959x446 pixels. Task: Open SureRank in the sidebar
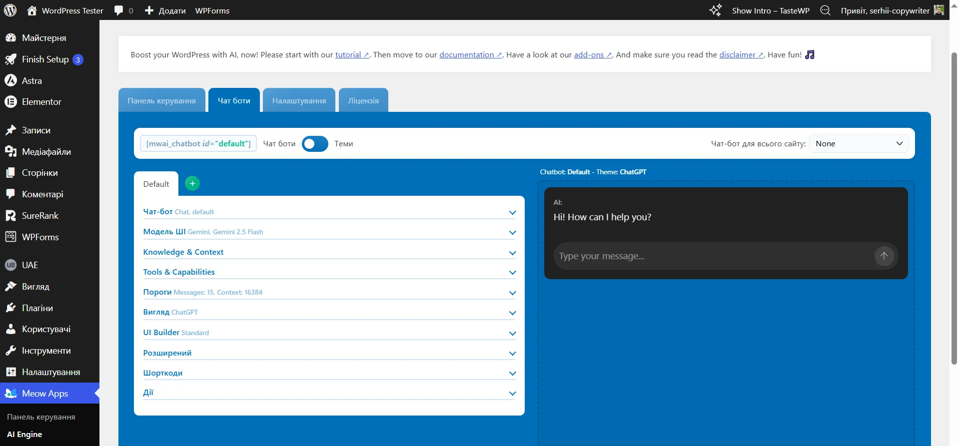pos(40,216)
